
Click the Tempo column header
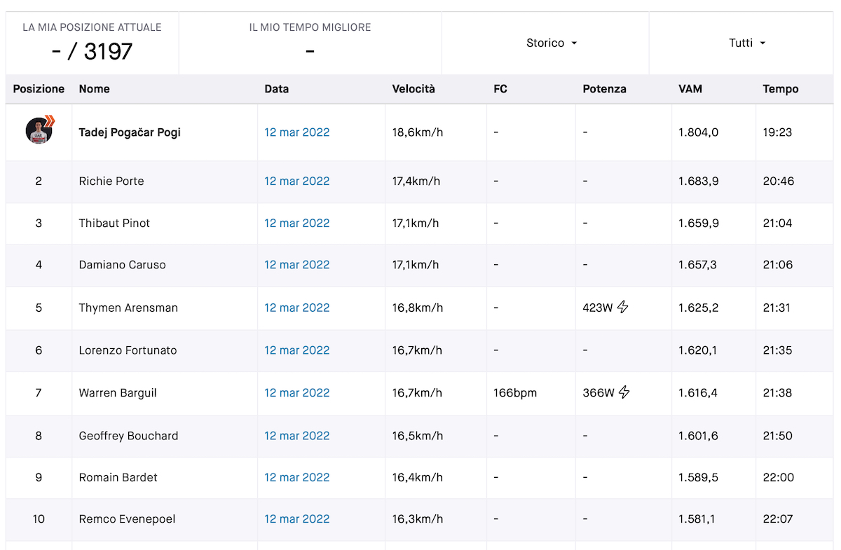click(780, 89)
